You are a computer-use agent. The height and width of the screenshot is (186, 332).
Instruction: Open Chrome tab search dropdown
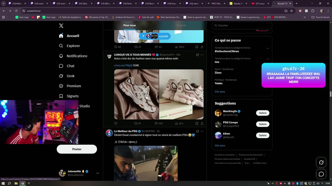point(3,4)
